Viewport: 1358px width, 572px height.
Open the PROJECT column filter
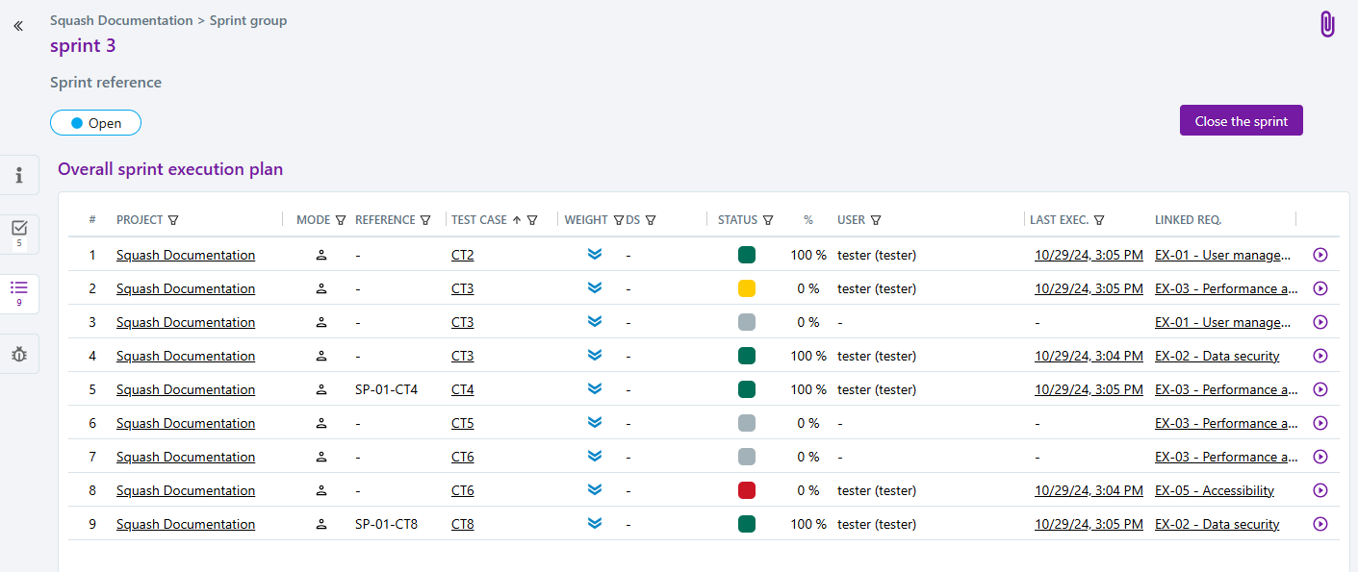tap(173, 219)
